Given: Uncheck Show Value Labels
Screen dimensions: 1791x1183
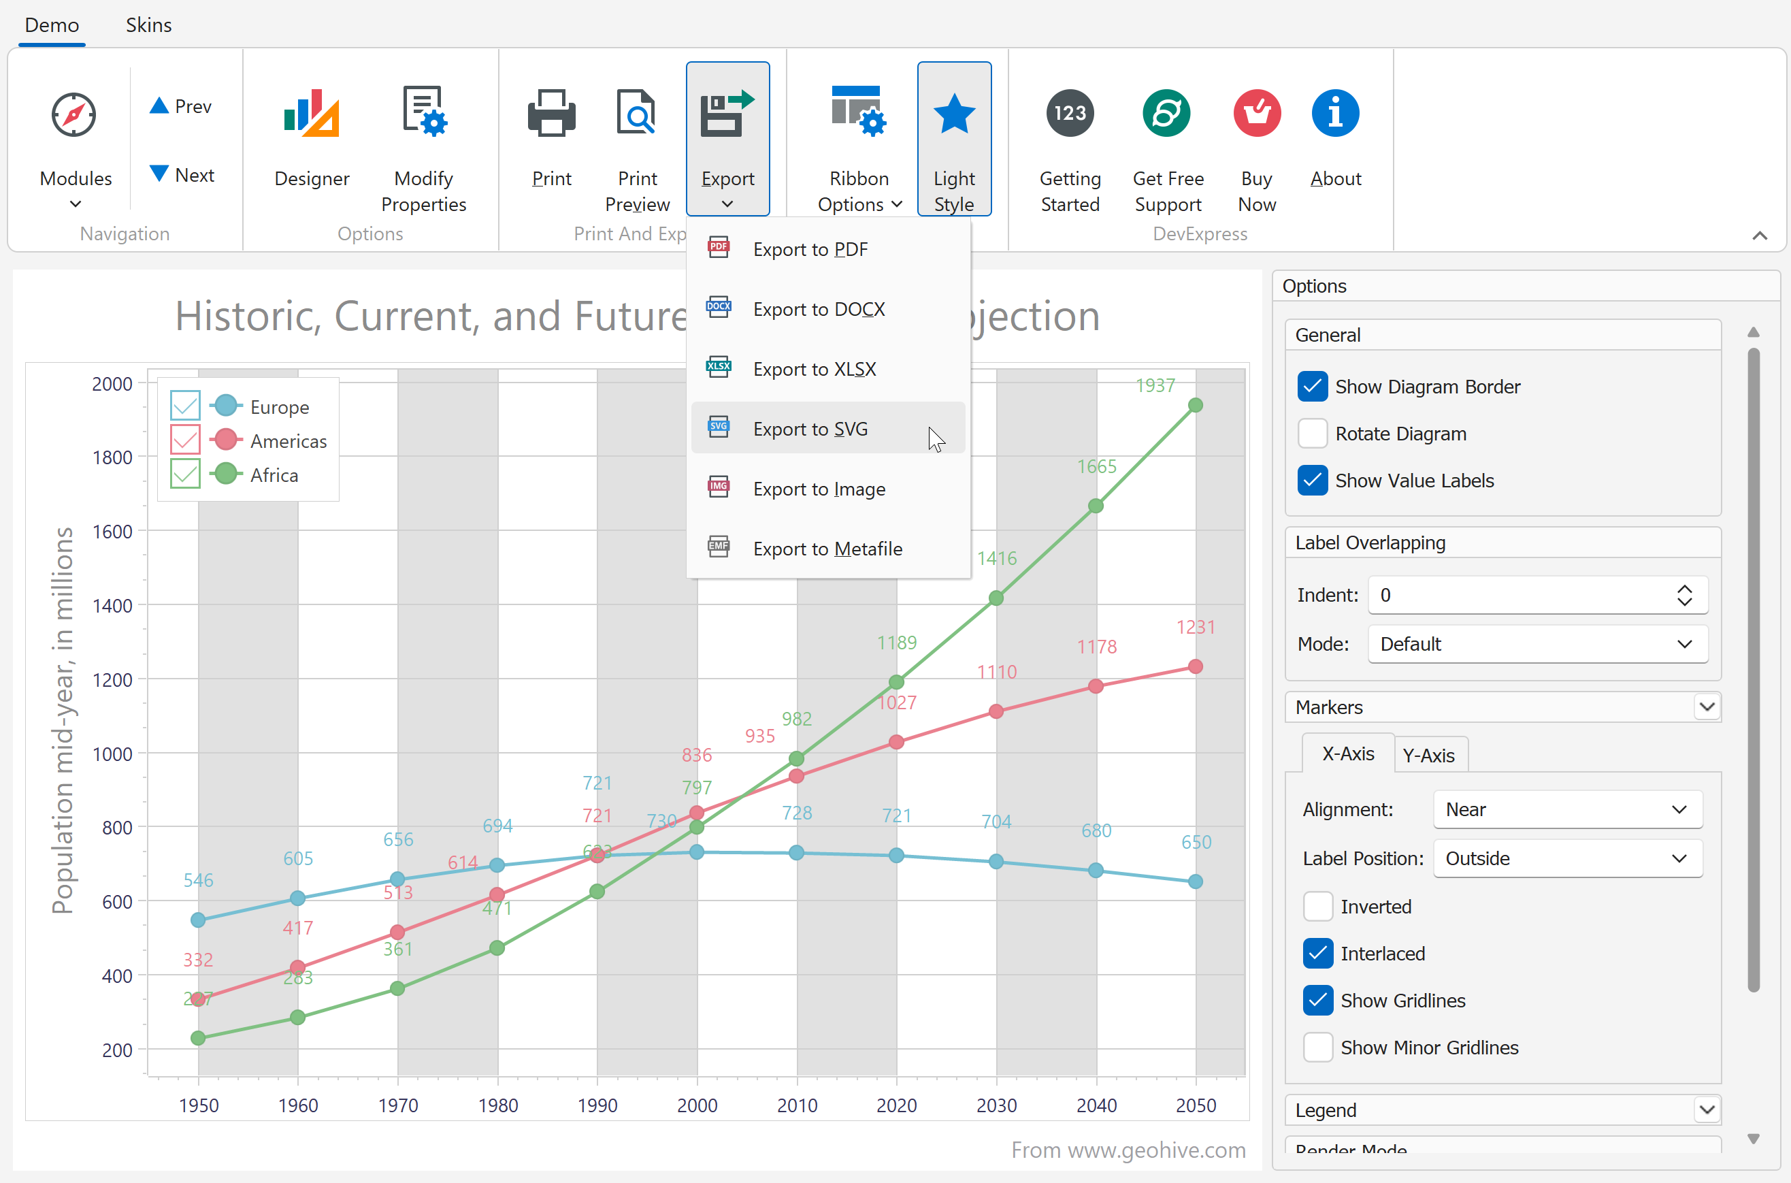Looking at the screenshot, I should tap(1312, 481).
